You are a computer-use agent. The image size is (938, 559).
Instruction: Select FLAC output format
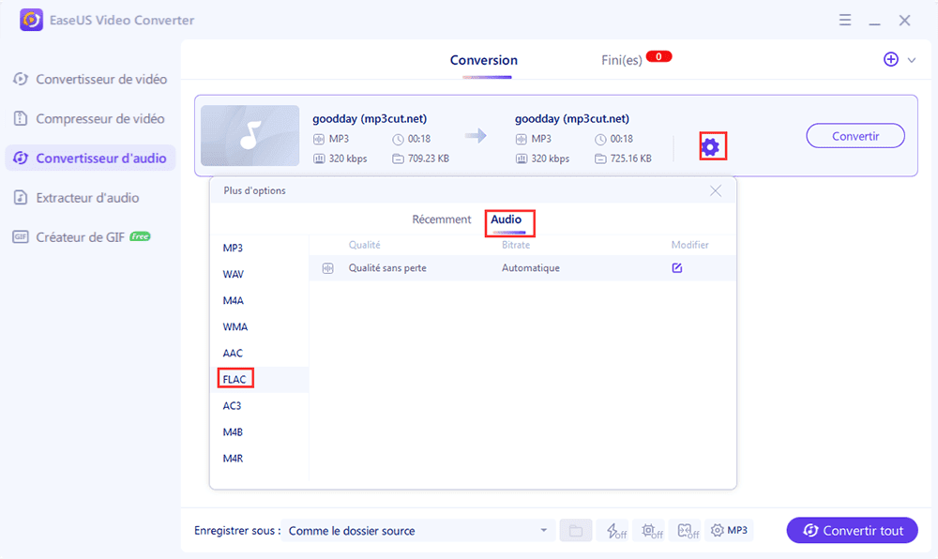click(234, 378)
